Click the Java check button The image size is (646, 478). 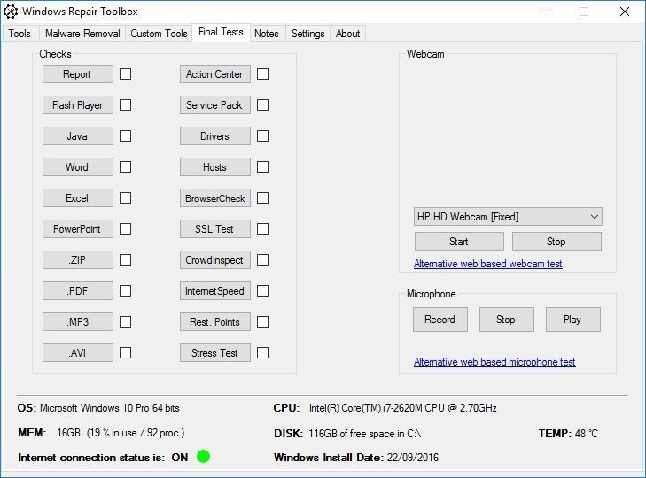(x=77, y=135)
